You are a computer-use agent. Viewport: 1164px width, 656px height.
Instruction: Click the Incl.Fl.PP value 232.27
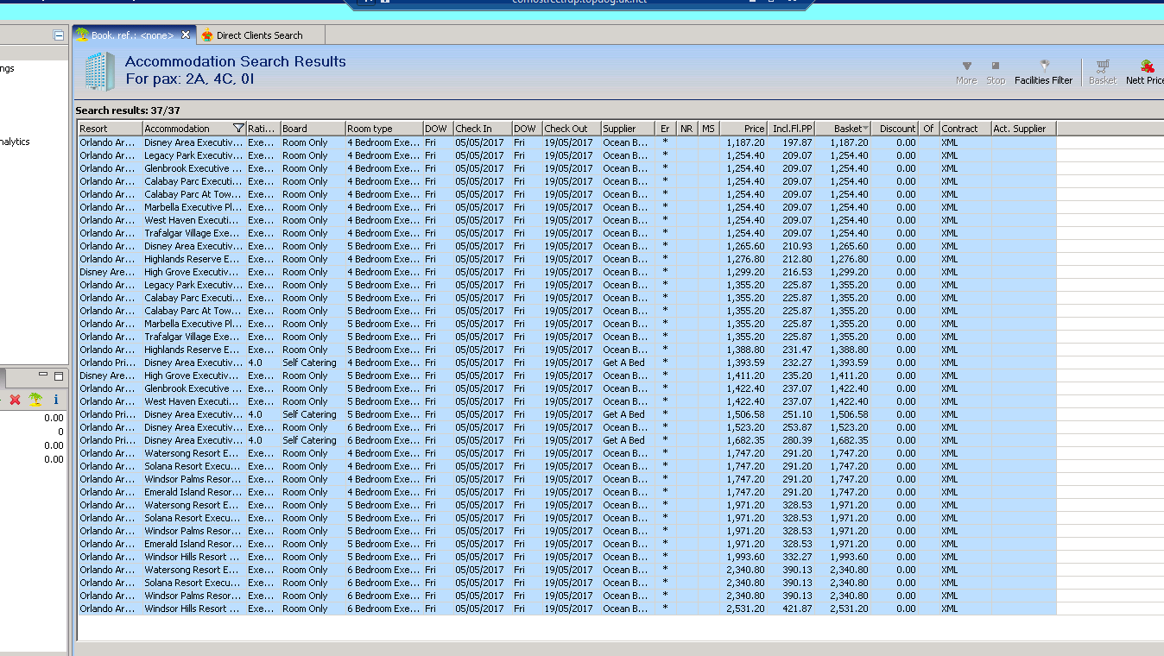point(797,363)
